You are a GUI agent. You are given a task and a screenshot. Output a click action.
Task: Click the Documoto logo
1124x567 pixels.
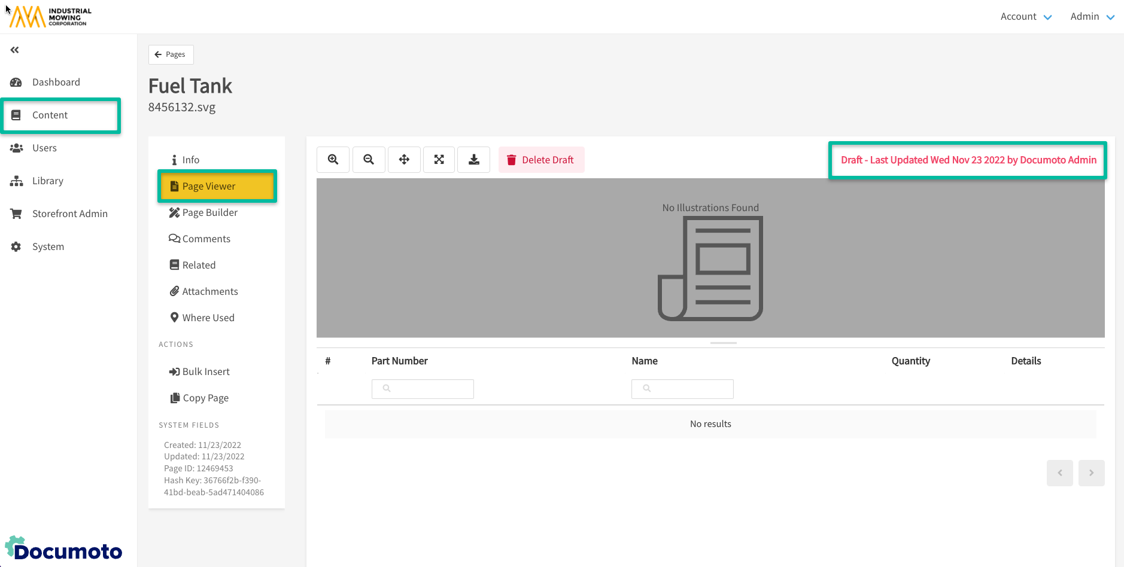tap(63, 549)
